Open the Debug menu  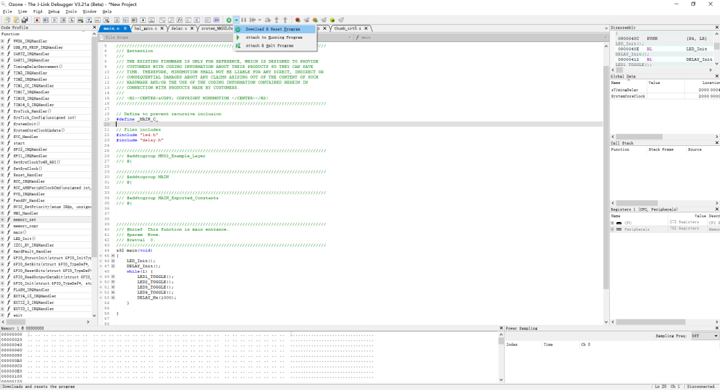[54, 11]
